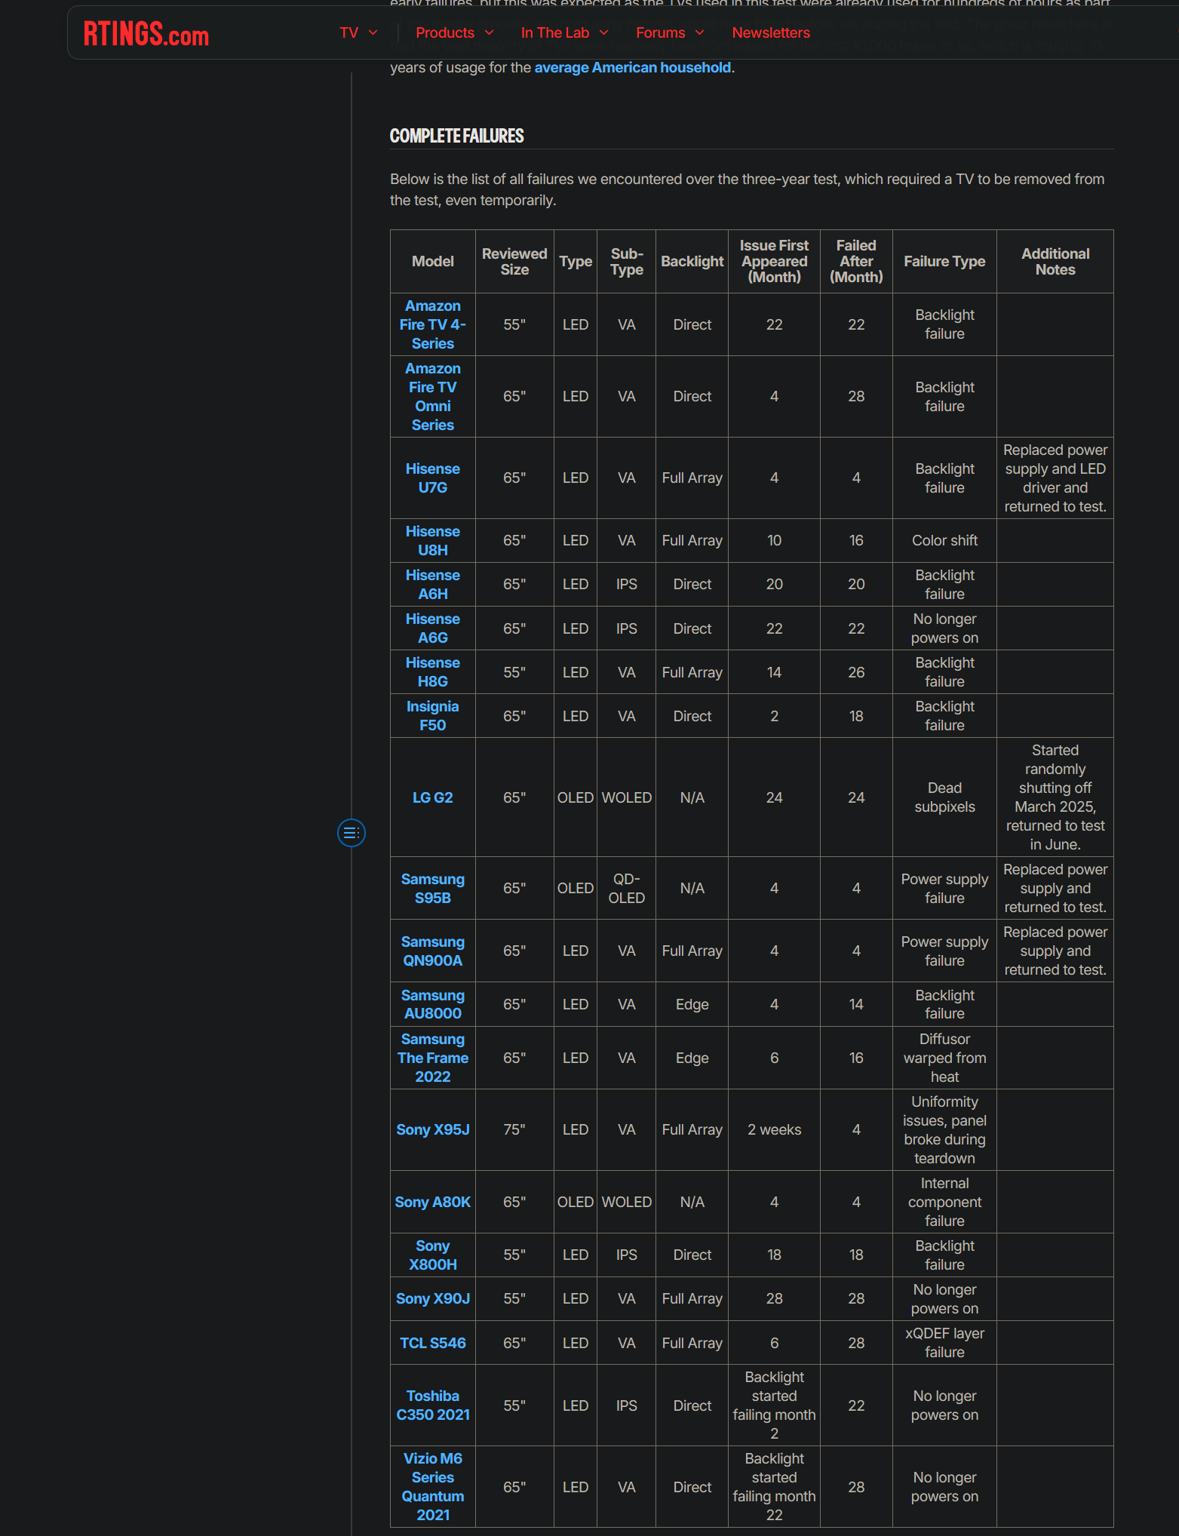
Task: Click the Reviewed Size column header
Action: point(514,262)
